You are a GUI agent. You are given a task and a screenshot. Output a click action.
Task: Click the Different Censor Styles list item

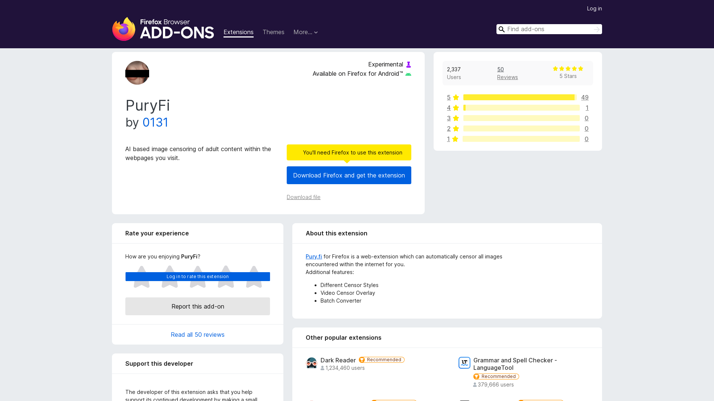(x=350, y=285)
